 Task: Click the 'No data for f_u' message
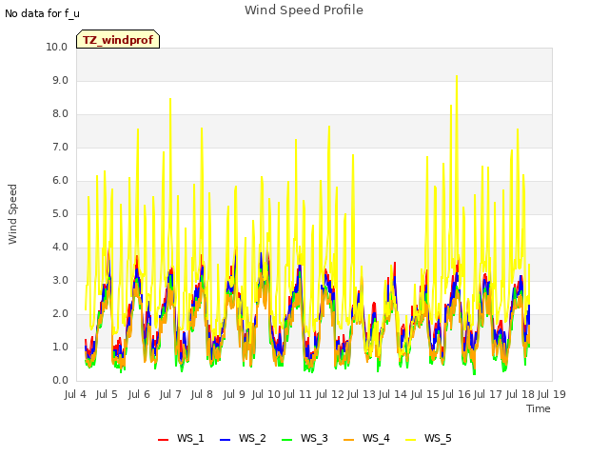click(42, 13)
